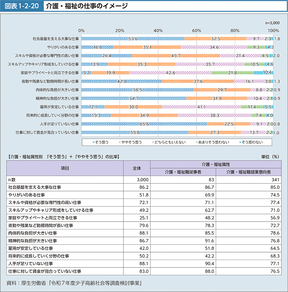Click the 単位(%) unit note
The width and height of the screenshot is (288, 292).
click(270, 157)
